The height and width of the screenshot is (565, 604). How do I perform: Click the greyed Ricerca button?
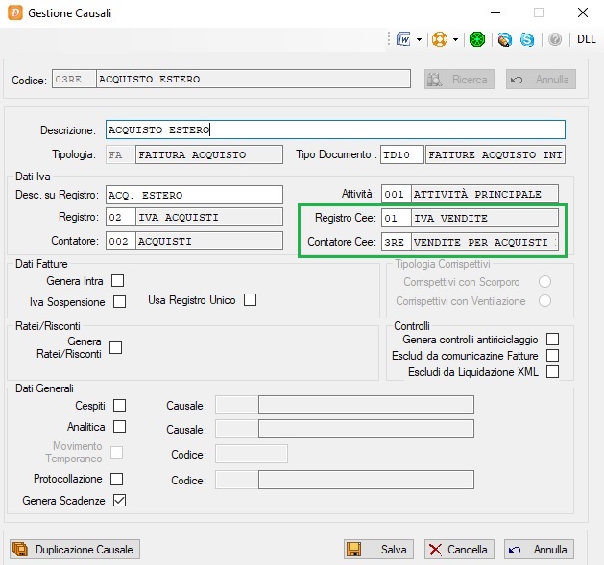click(459, 80)
